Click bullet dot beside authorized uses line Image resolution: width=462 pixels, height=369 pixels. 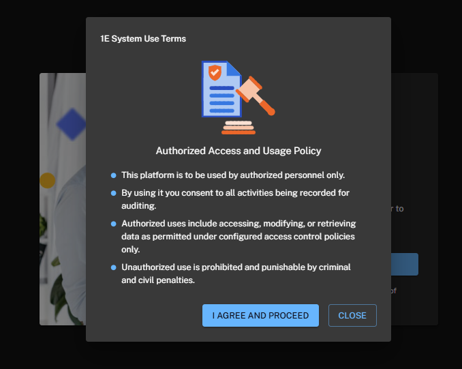(x=114, y=224)
